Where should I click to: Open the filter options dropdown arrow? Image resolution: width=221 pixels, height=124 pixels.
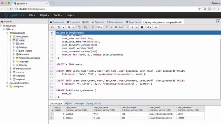click(x=111, y=27)
